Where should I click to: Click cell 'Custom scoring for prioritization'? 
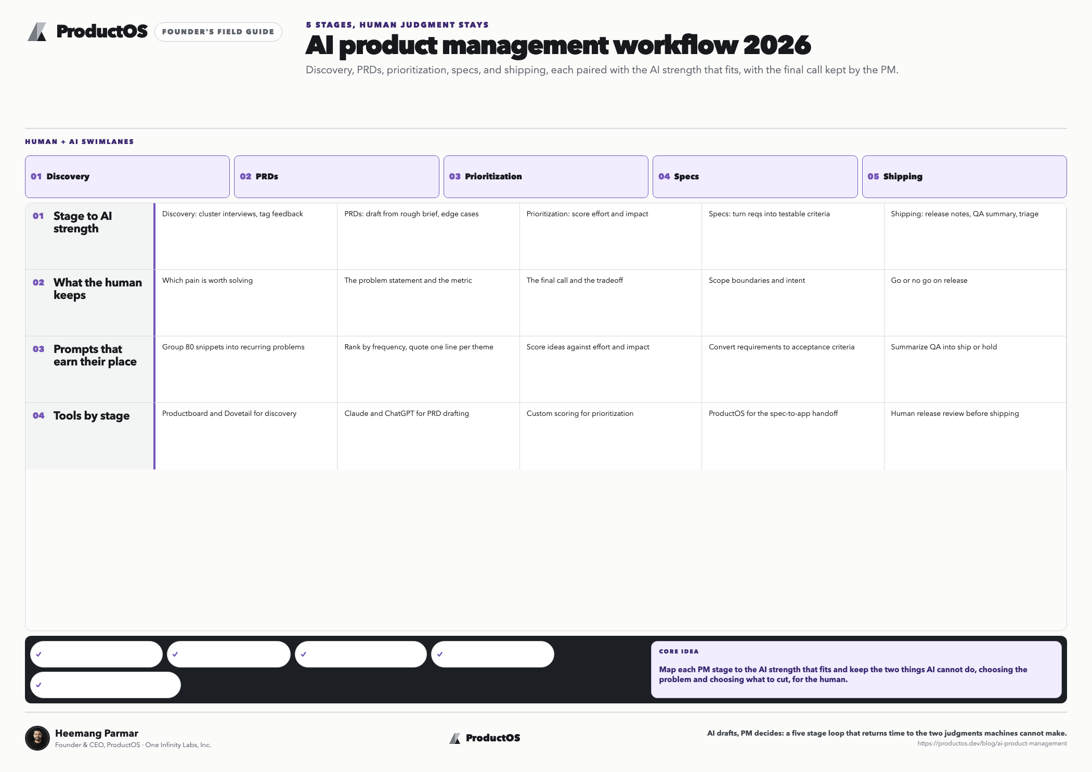(x=610, y=436)
